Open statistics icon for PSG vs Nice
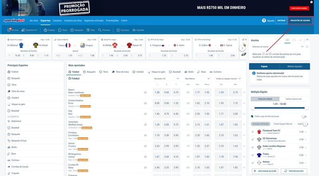 (x=145, y=114)
